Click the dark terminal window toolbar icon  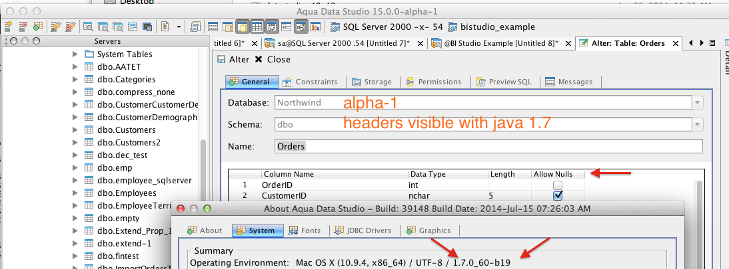pyautogui.click(x=147, y=27)
